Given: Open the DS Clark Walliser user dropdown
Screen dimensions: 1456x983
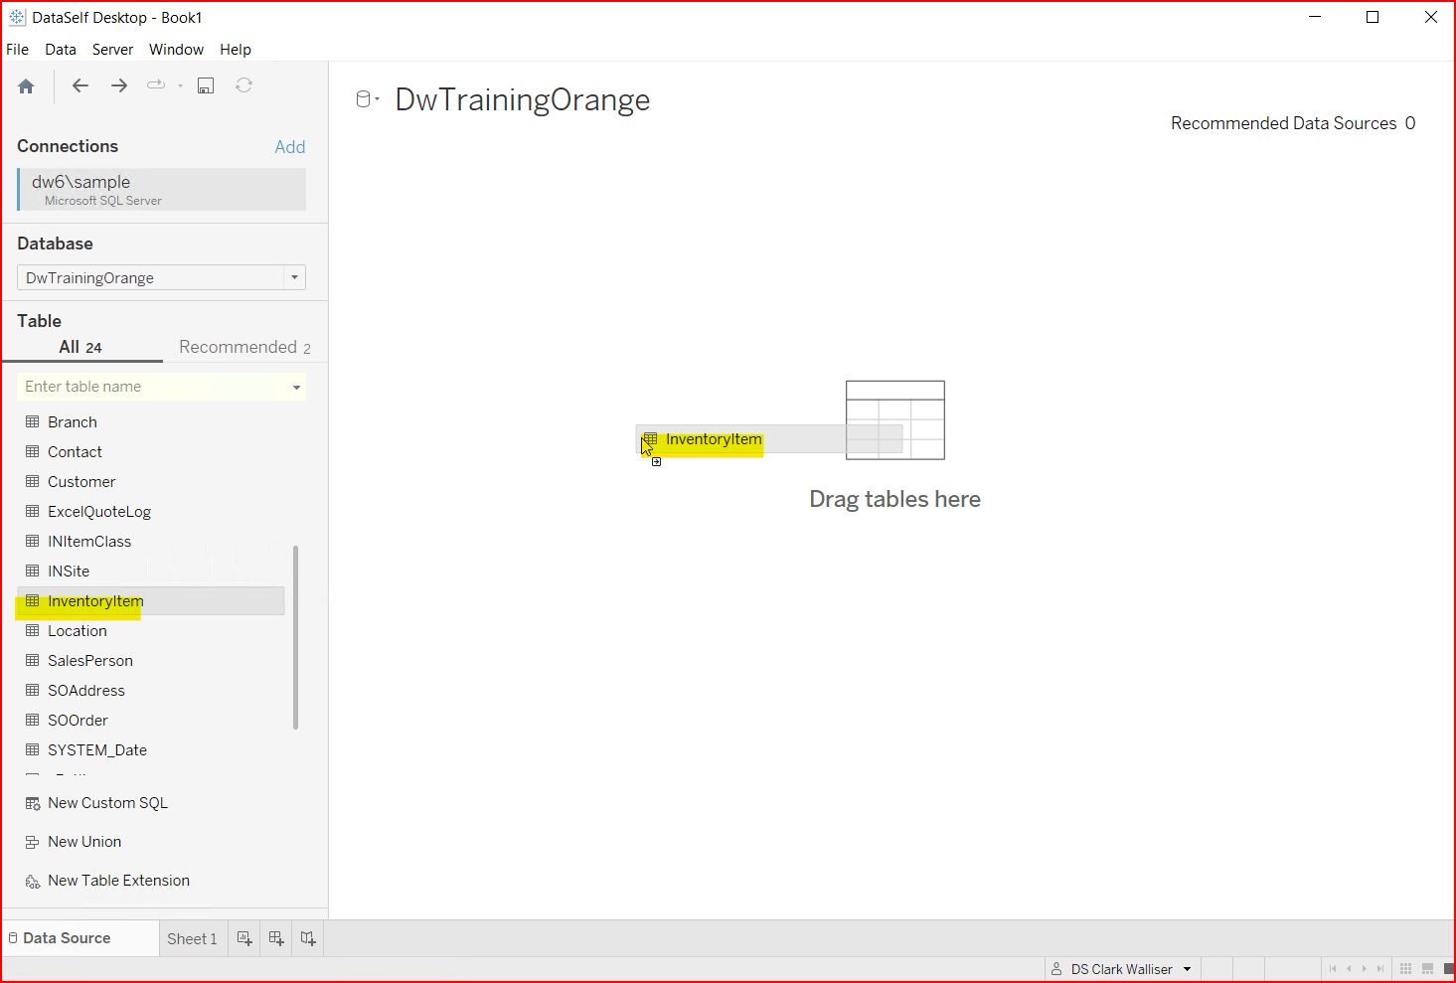Looking at the screenshot, I should pos(1187,969).
